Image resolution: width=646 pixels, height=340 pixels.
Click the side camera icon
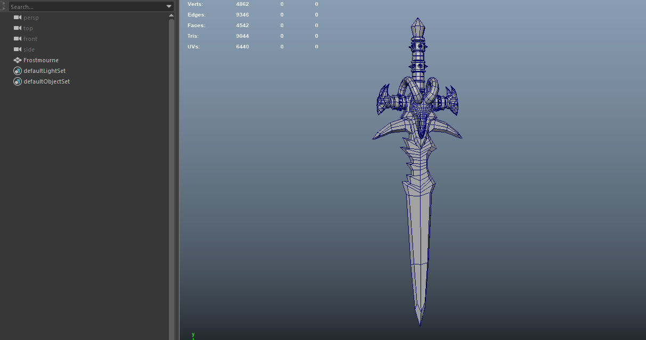(17, 49)
